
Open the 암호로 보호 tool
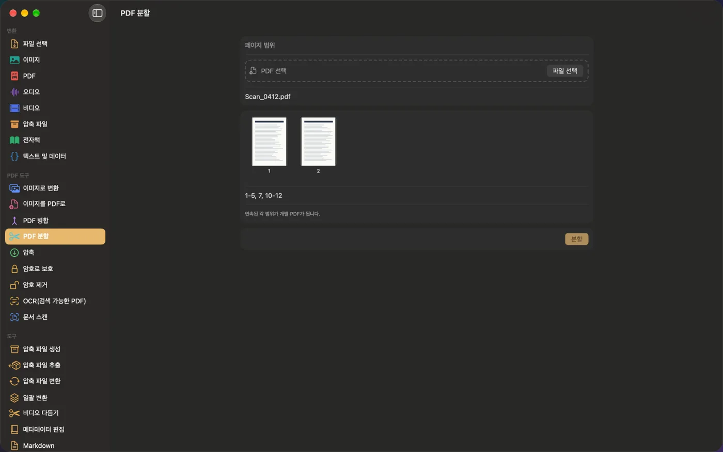pyautogui.click(x=55, y=269)
